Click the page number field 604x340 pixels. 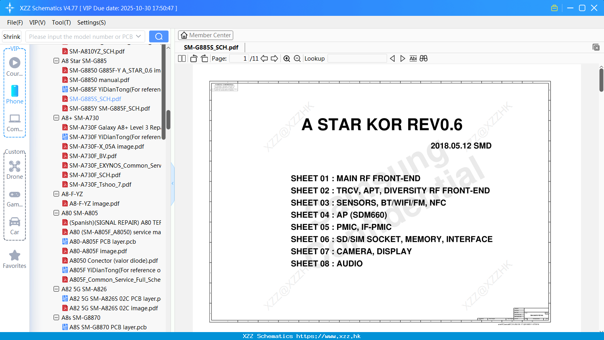point(239,59)
